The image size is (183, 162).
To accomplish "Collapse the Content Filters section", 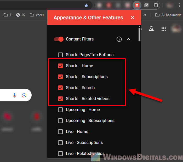I will pos(129,39).
